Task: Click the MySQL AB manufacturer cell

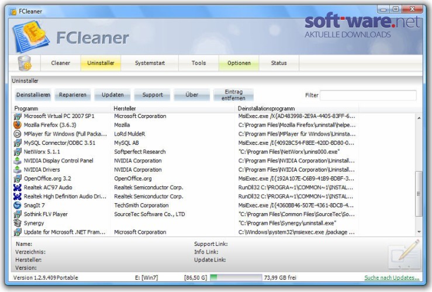Action: pyautogui.click(x=126, y=143)
